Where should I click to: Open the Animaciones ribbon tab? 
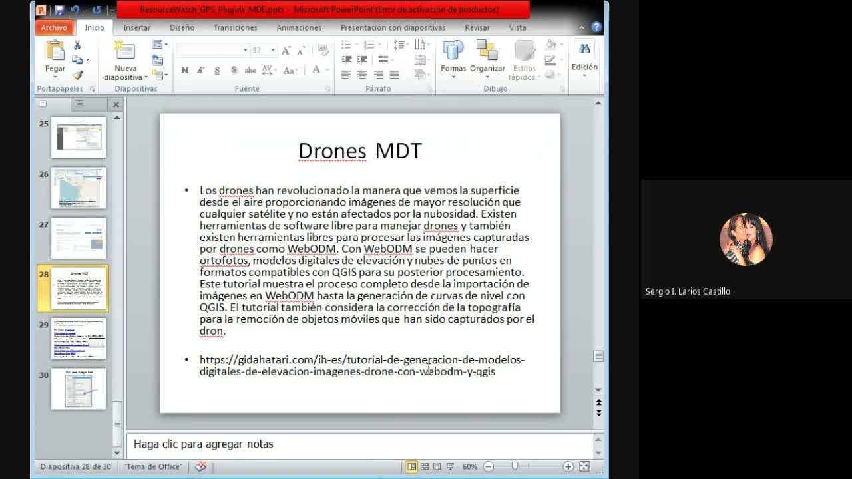coord(299,27)
